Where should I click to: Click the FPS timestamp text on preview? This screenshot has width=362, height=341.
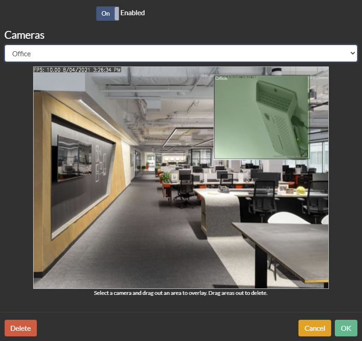click(77, 70)
